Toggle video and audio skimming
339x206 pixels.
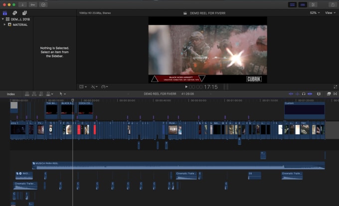point(291,94)
